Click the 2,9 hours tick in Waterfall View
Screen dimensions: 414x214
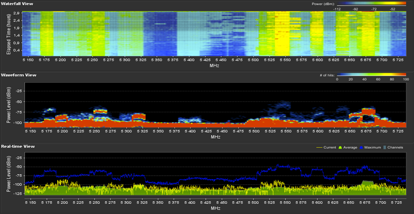(x=16, y=13)
